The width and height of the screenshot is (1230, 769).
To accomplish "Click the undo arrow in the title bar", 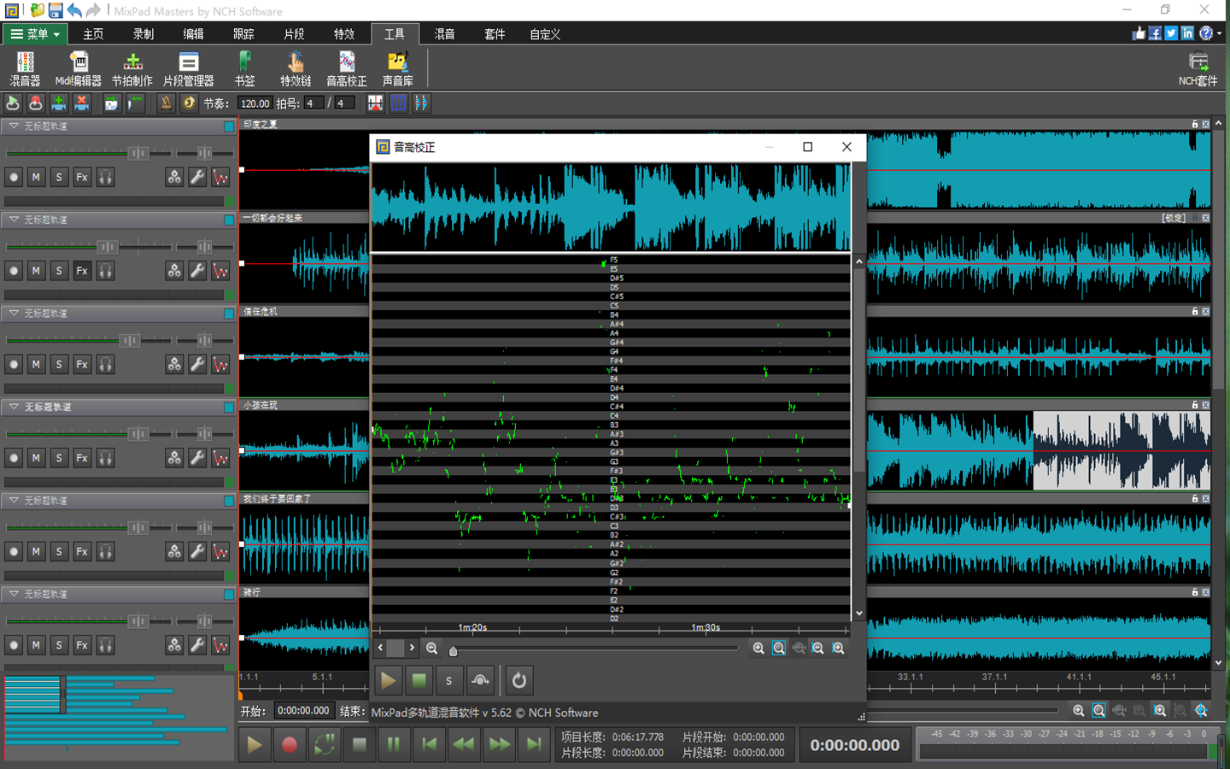I will click(74, 11).
